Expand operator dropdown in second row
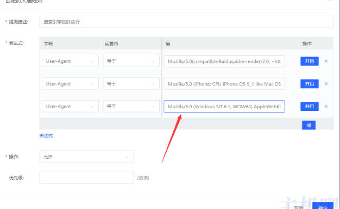Viewport: 340px width, 209px height. pos(131,83)
